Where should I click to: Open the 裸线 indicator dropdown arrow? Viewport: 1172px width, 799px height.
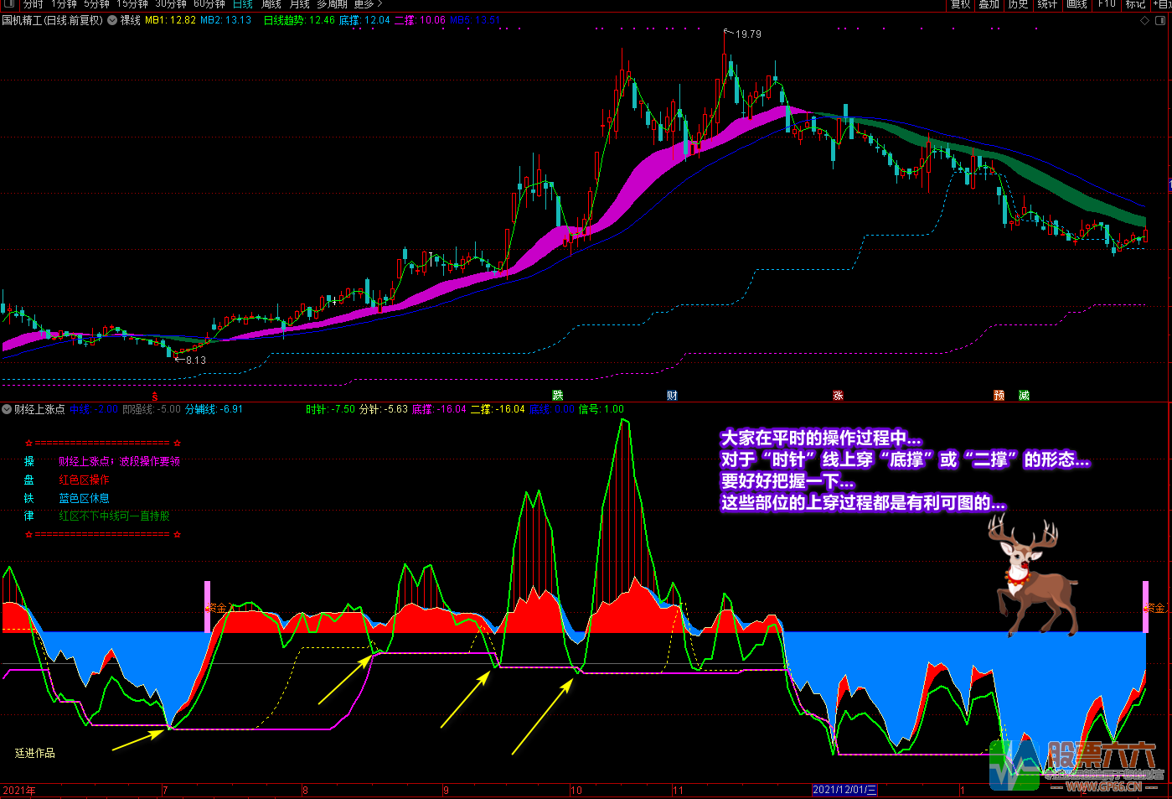pyautogui.click(x=112, y=20)
